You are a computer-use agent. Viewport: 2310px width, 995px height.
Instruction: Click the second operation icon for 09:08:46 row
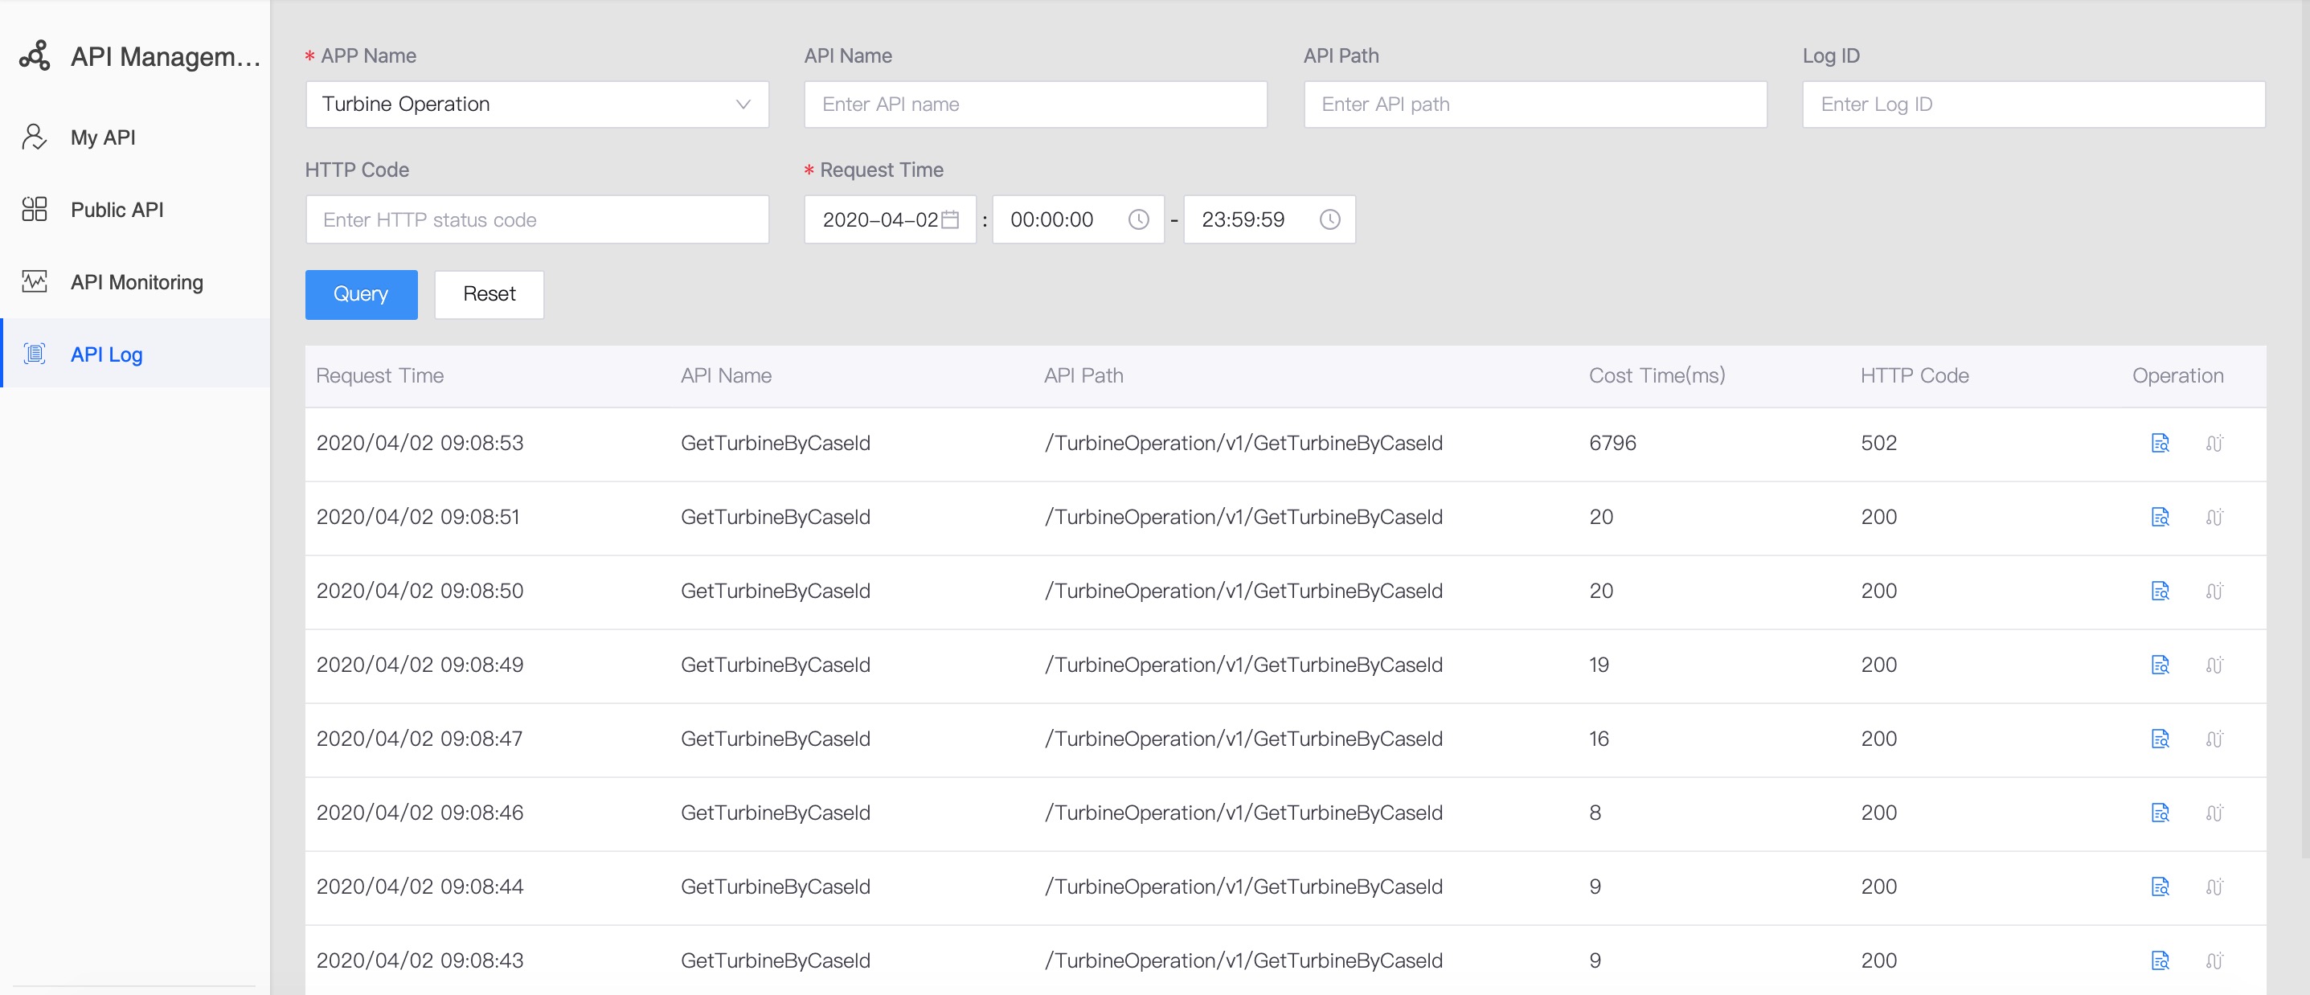click(2214, 813)
